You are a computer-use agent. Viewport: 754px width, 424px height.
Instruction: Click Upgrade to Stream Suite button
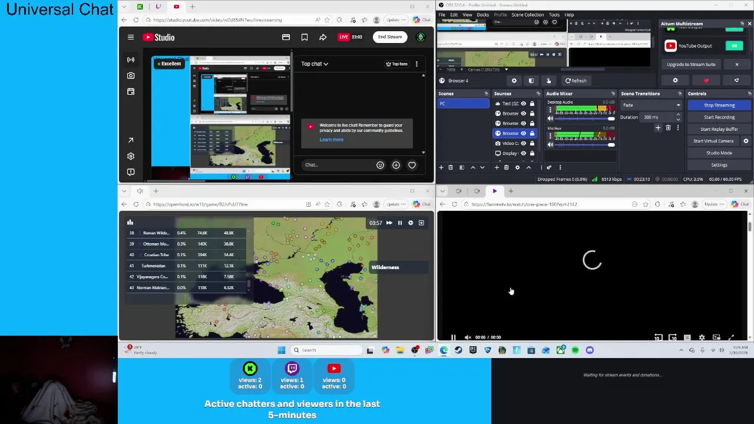(691, 65)
